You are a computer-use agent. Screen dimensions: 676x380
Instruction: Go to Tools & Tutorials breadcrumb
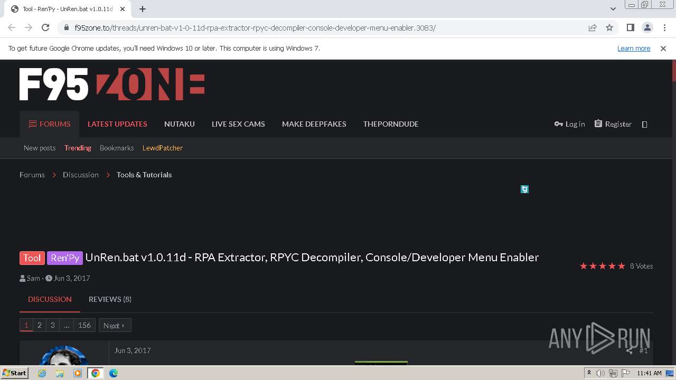144,175
